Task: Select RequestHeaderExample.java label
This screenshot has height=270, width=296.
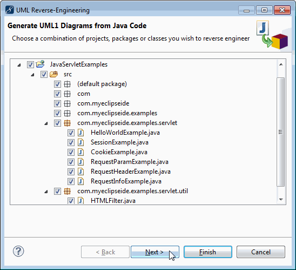Action: pos(131,172)
